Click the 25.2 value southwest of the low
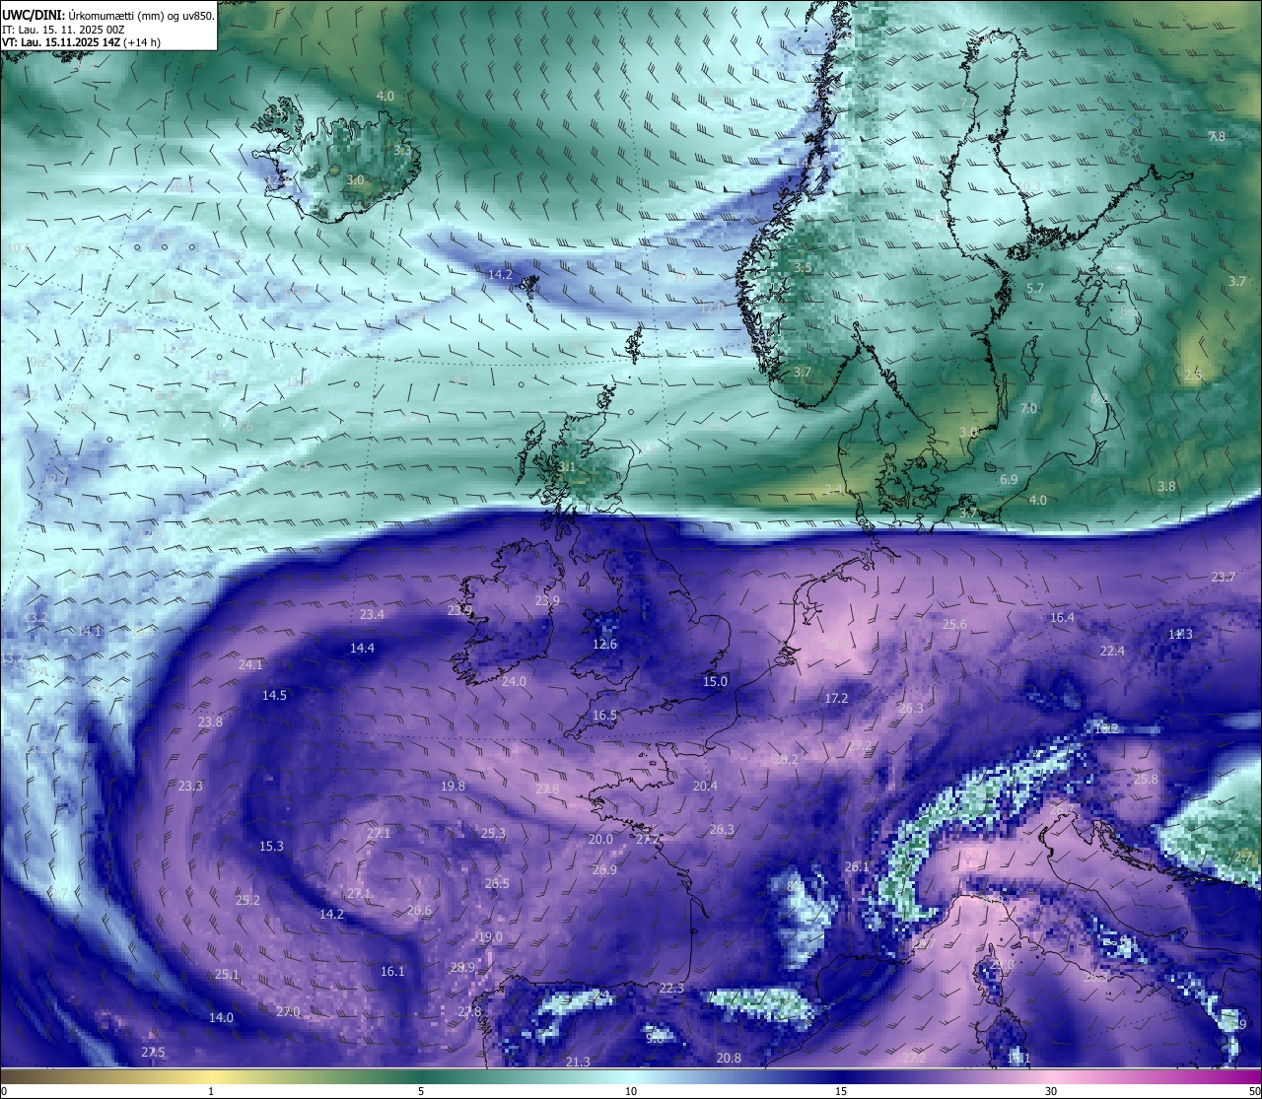Image resolution: width=1262 pixels, height=1099 pixels. pos(247,900)
